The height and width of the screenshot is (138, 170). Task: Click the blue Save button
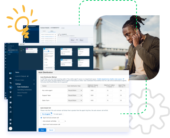pos(42,130)
